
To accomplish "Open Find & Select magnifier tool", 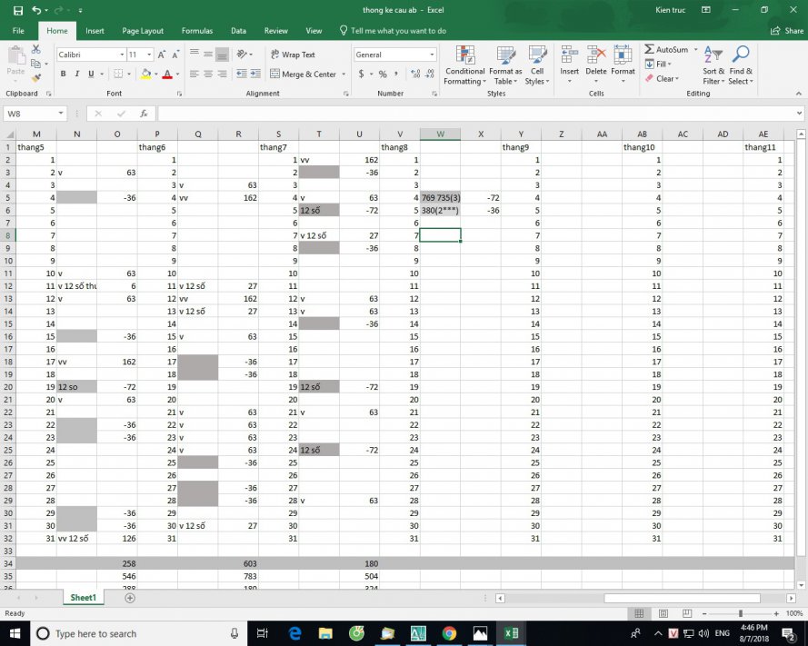I will [740, 65].
